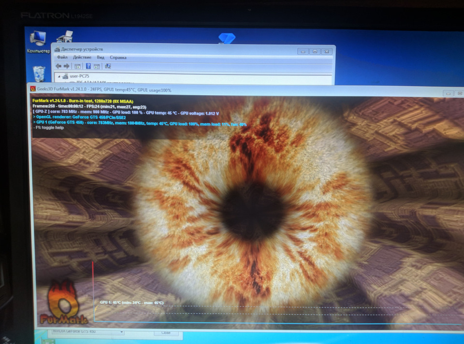Maximize the Device Manager window
Image resolution: width=464 pixels, height=344 pixels.
tap(315, 52)
